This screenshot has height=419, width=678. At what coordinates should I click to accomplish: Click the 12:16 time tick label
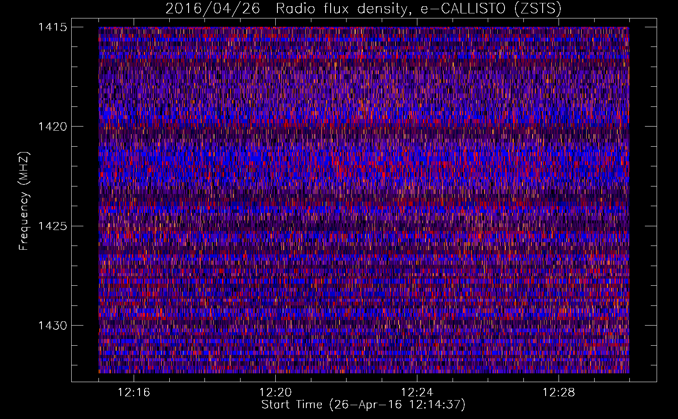[x=134, y=393]
